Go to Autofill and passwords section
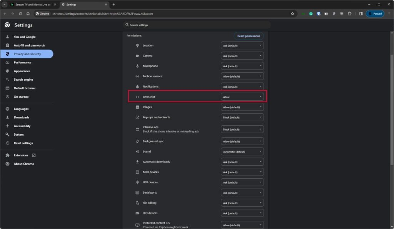Screen dimensions: 394x229 29,45
